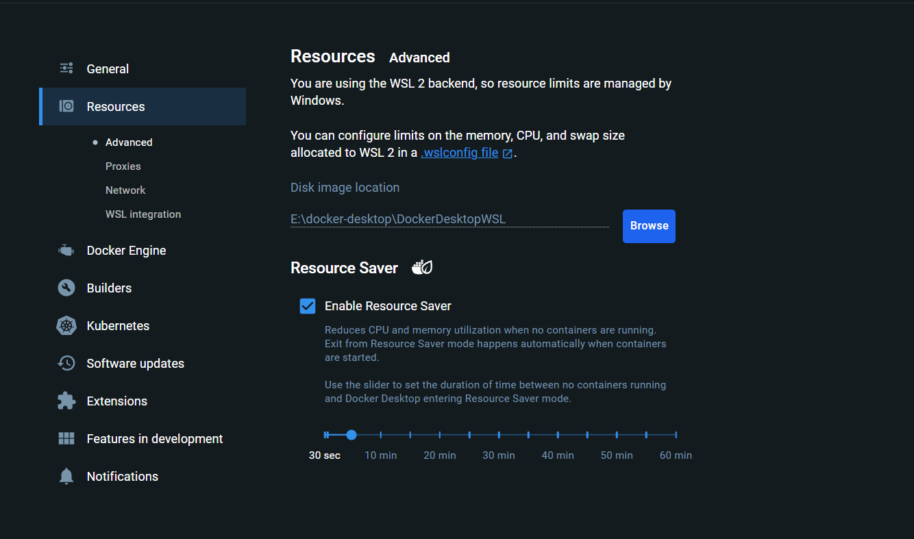914x539 pixels.
Task: Click the Enable Resource Saver label text
Action: pyautogui.click(x=388, y=306)
